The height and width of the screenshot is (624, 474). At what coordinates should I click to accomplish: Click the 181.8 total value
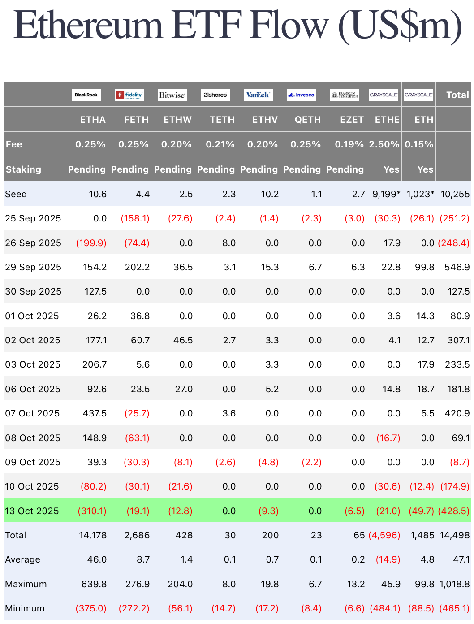458,389
